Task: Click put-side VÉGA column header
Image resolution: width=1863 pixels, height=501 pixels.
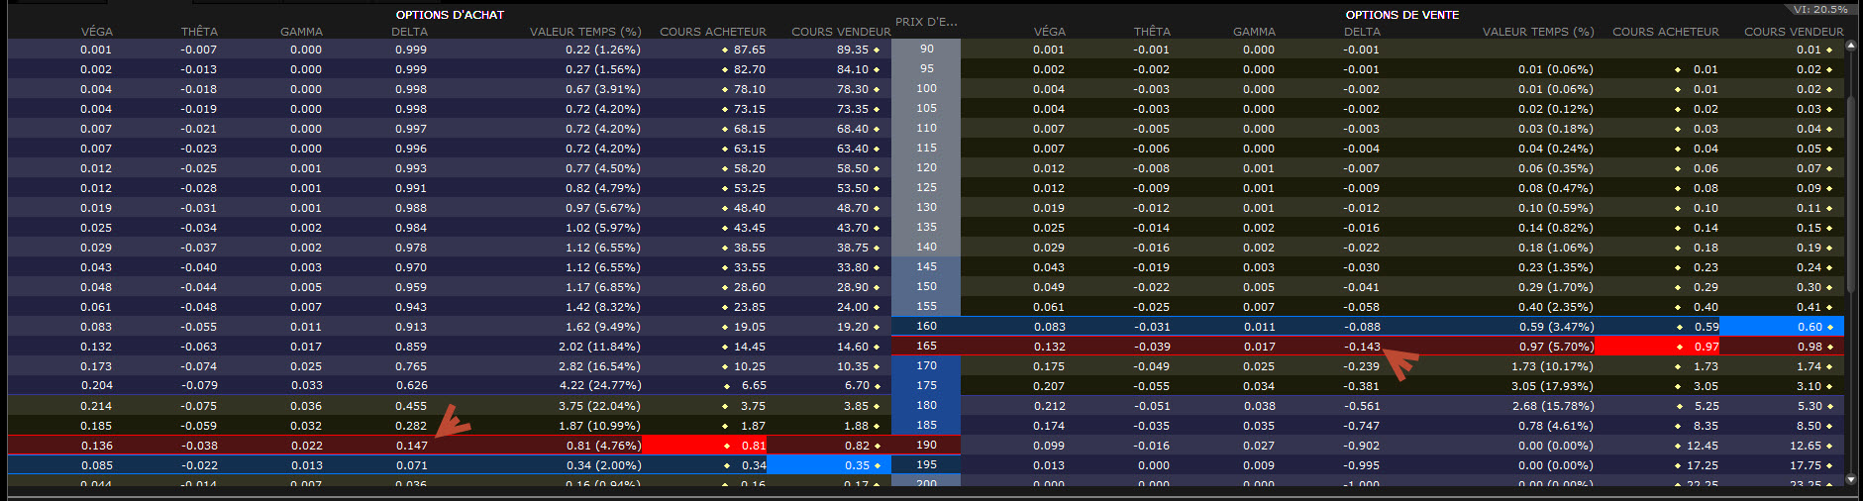Action: click(1050, 32)
